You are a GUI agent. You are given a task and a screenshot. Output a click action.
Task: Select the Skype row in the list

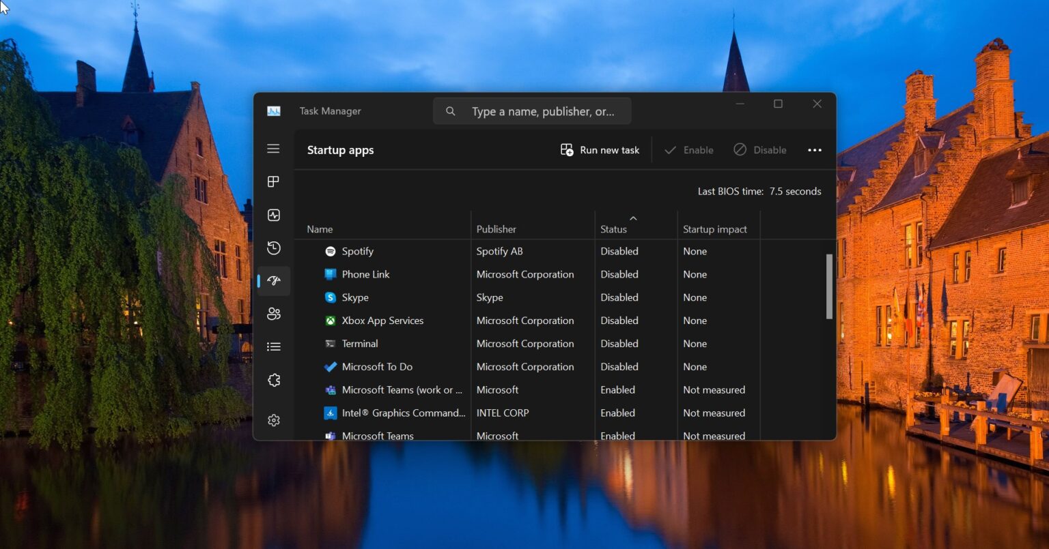pos(355,297)
